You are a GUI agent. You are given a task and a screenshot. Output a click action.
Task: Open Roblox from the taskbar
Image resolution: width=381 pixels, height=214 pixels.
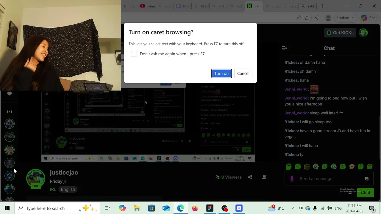[239, 208]
